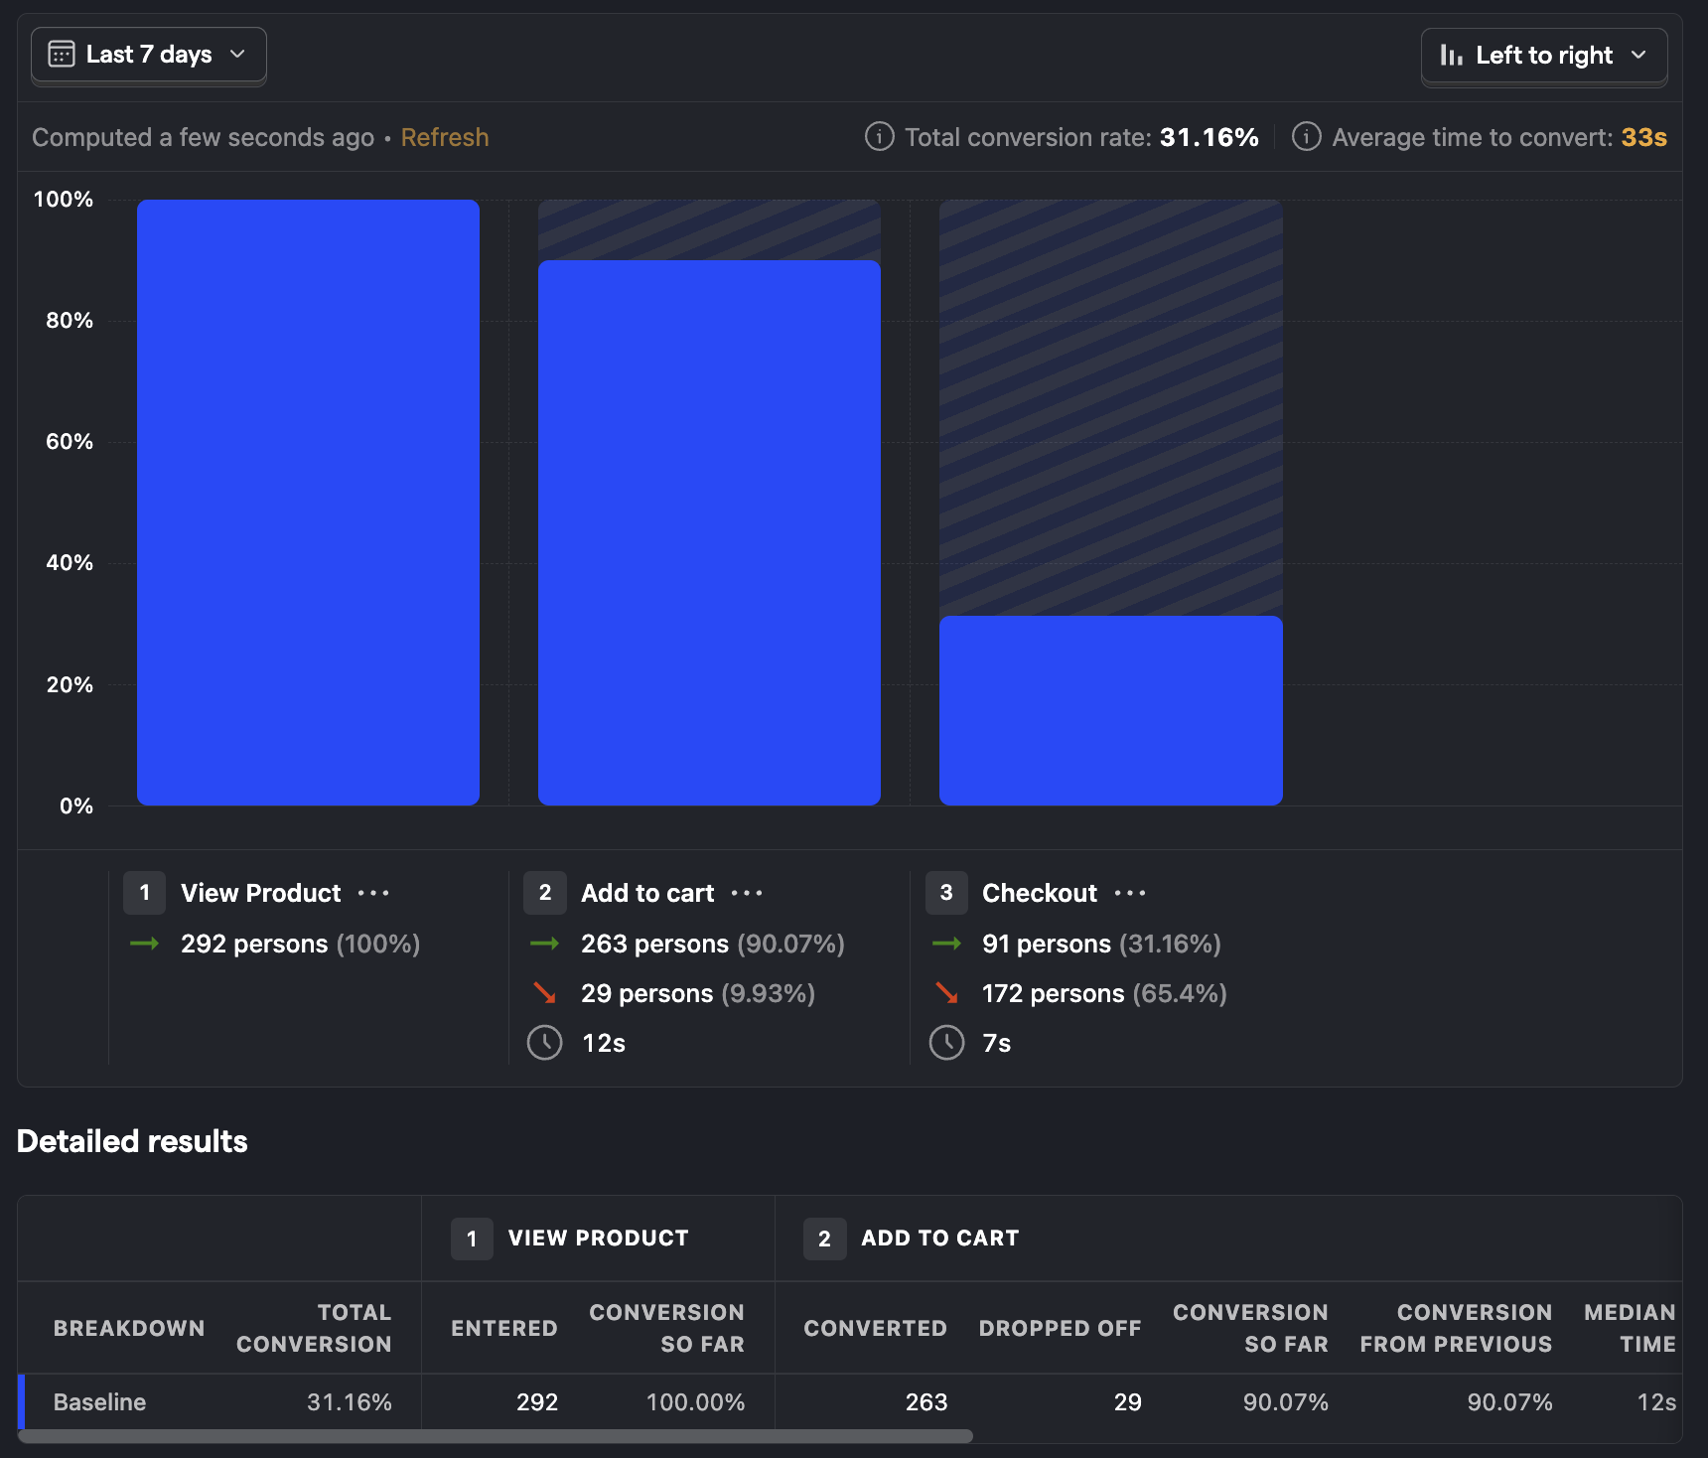Click the red drop-off arrow beside 29 persons
1708x1458 pixels.
click(545, 993)
